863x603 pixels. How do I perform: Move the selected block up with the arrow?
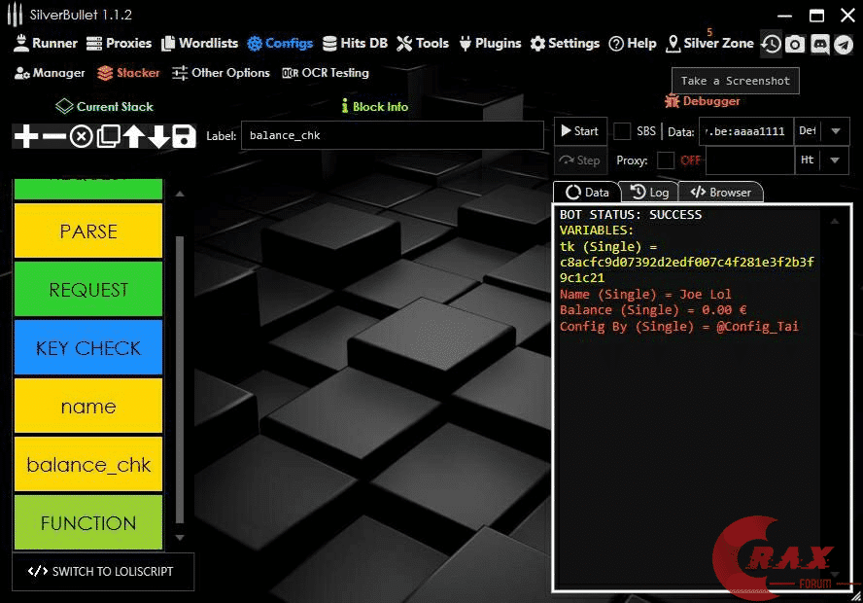(x=133, y=137)
